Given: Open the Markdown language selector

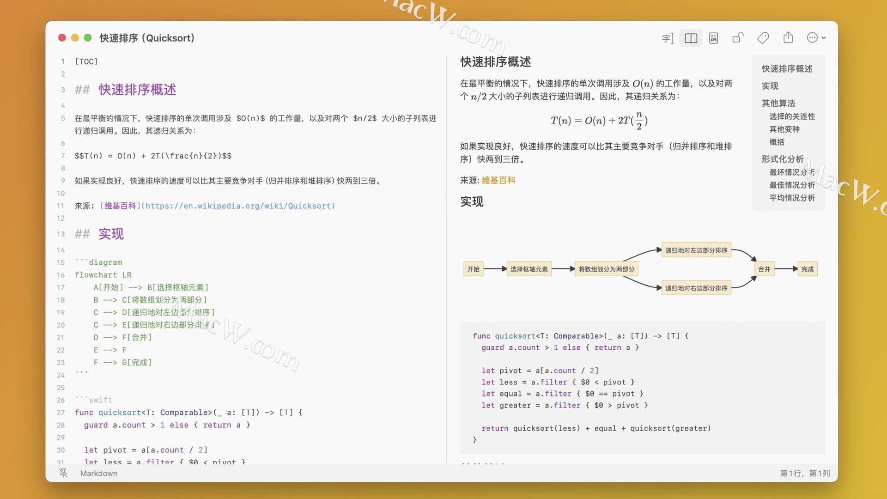Looking at the screenshot, I should [x=99, y=473].
